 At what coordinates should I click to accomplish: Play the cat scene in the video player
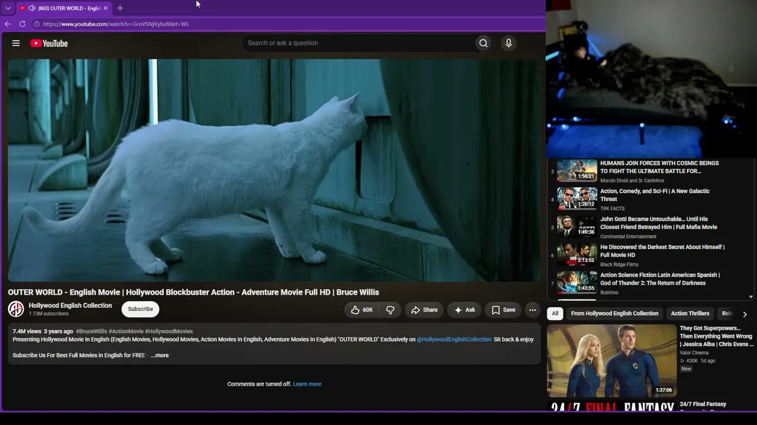[274, 170]
